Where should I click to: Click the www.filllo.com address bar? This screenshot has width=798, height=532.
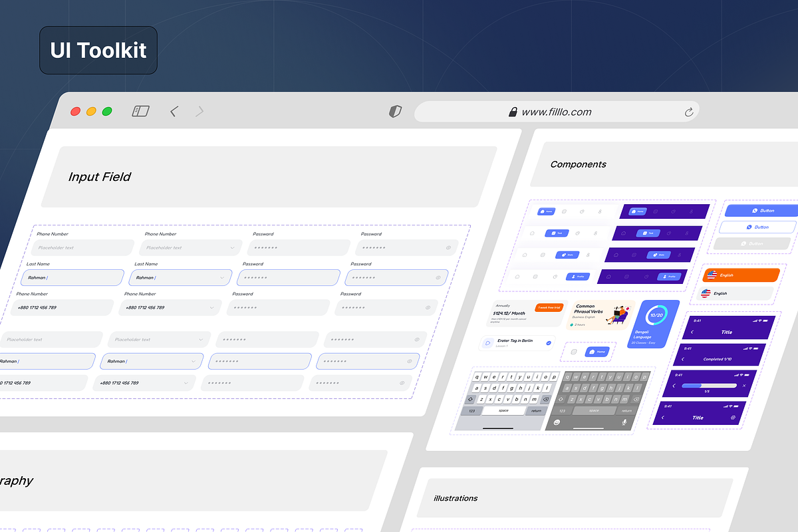point(557,112)
